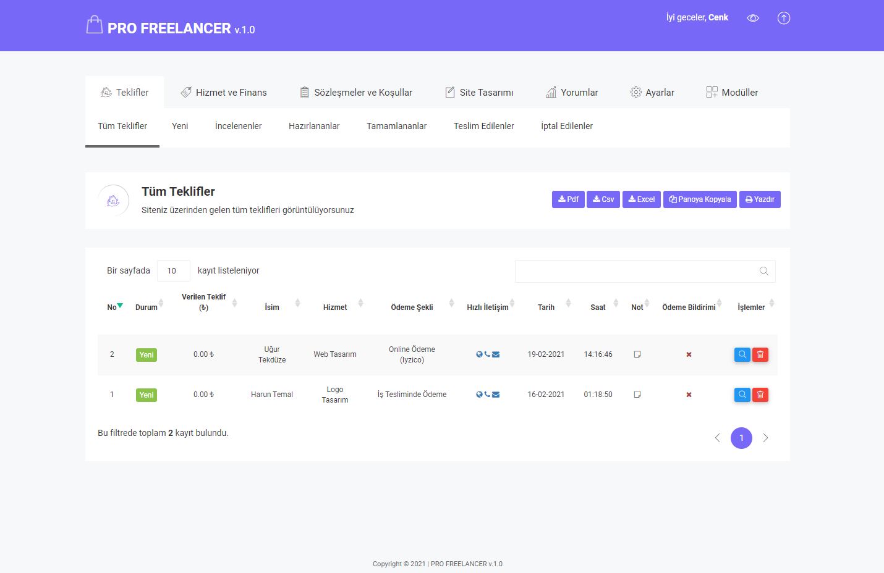Export table as Excel

pos(642,199)
